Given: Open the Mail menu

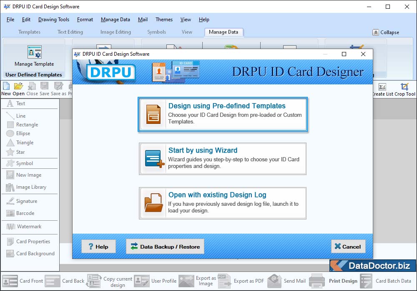Looking at the screenshot, I should coord(143,20).
